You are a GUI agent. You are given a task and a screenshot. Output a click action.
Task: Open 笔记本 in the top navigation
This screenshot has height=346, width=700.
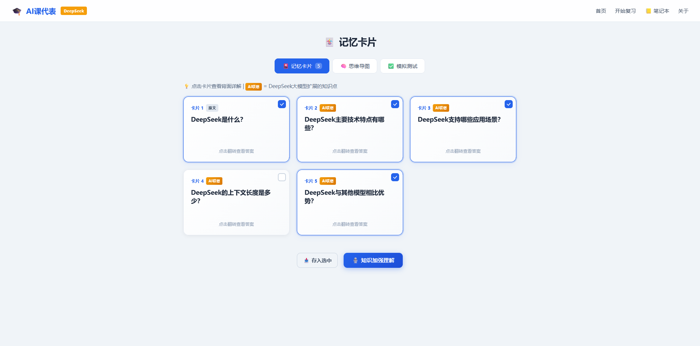658,11
